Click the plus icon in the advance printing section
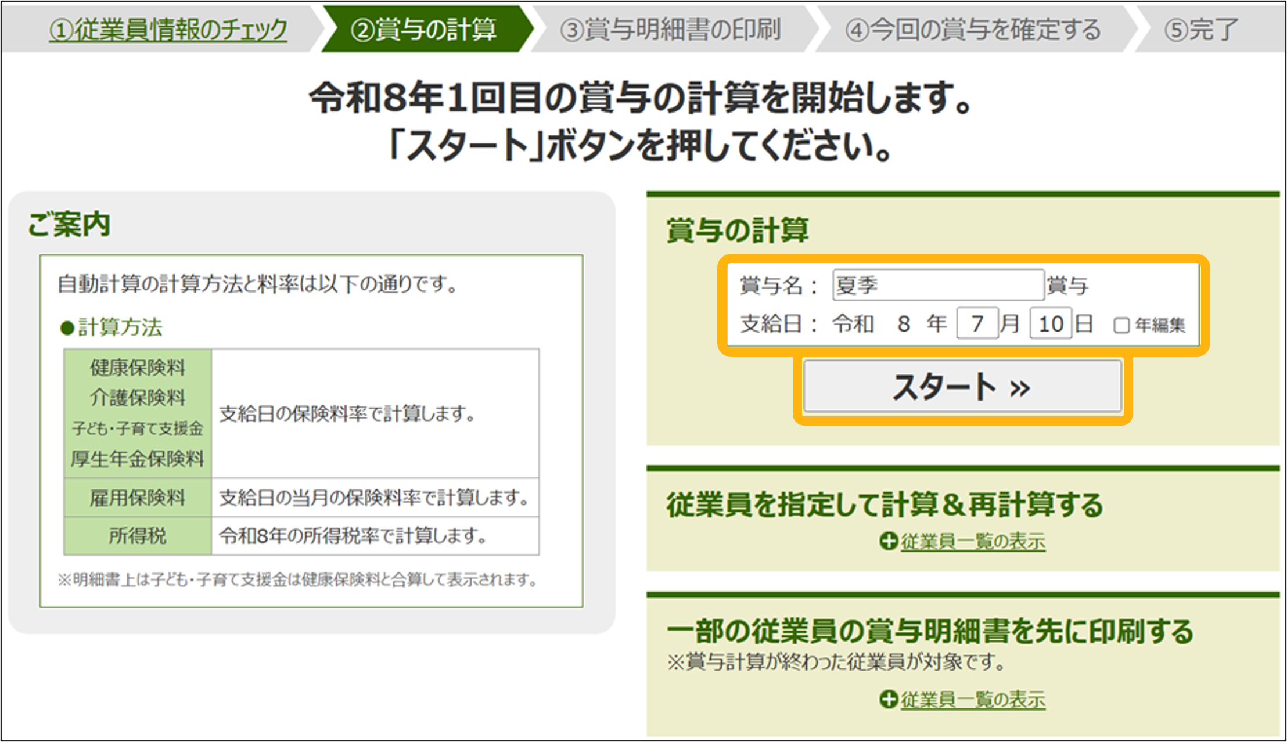 [889, 699]
